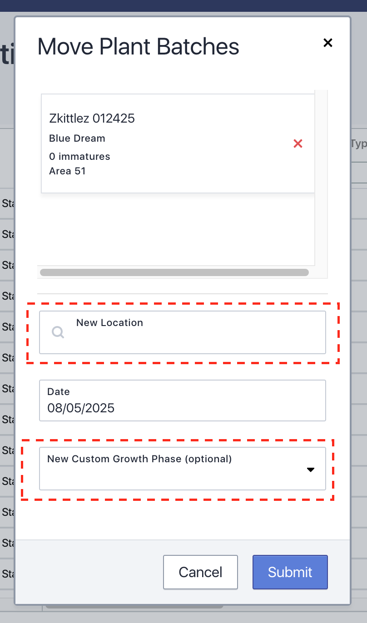The width and height of the screenshot is (367, 623).
Task: Click the New Location field label
Action: tap(109, 323)
